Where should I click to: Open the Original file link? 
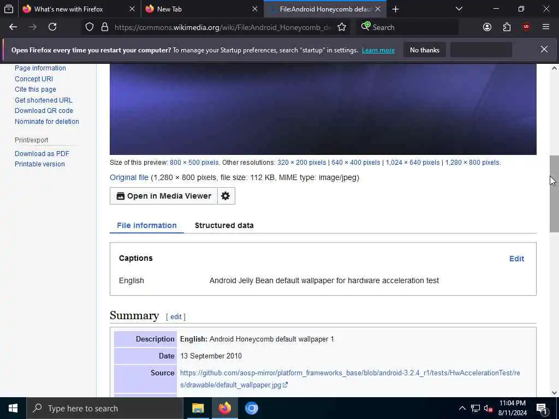coord(129,177)
